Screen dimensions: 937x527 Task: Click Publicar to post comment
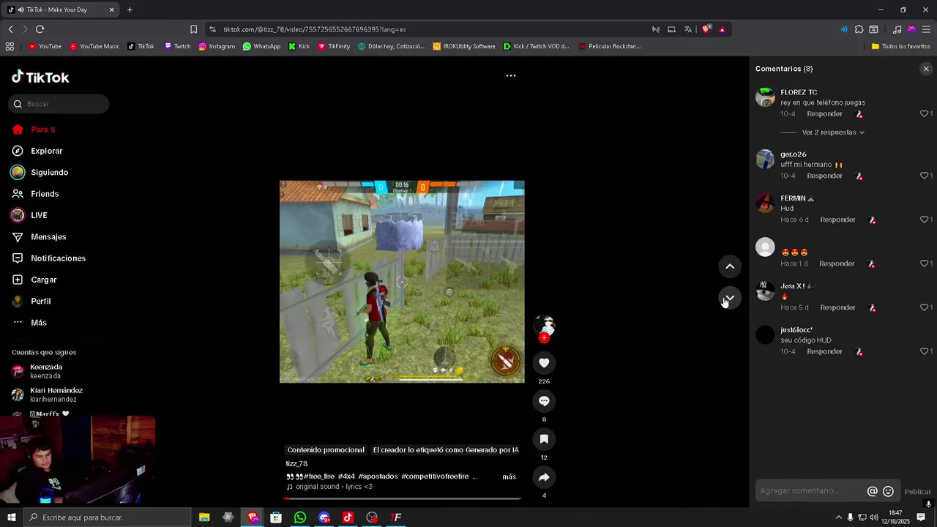point(917,492)
